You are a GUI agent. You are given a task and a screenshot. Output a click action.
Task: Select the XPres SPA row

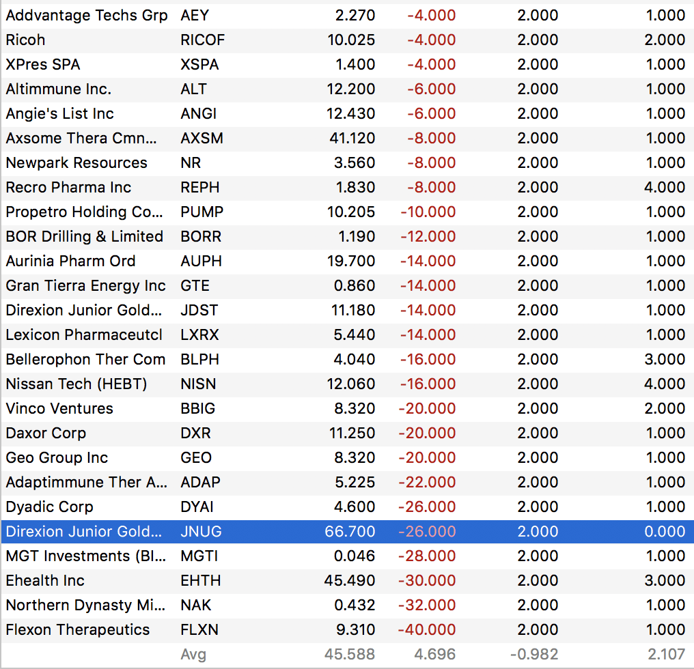348,65
